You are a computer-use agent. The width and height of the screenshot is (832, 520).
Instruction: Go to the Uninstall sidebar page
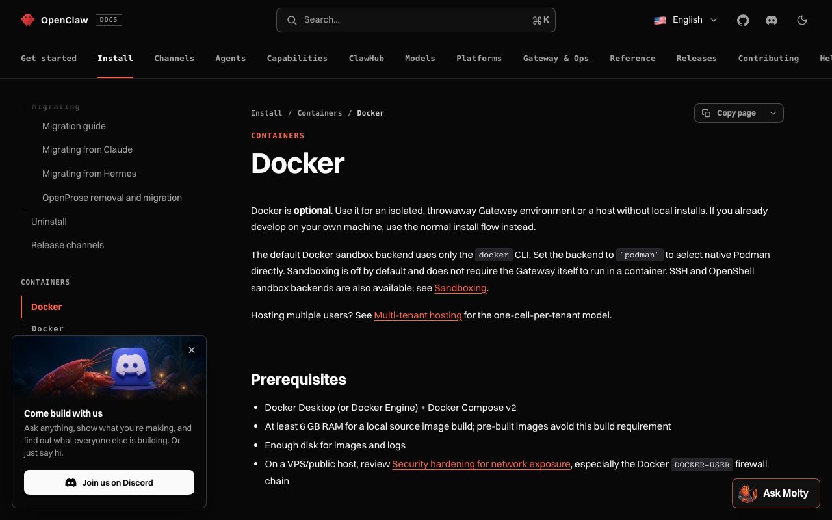tap(49, 222)
